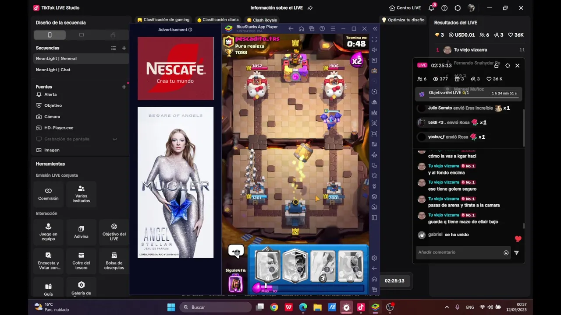Open the Cofre del tesoro tool
Viewport: 561px width, 315px height.
click(81, 261)
